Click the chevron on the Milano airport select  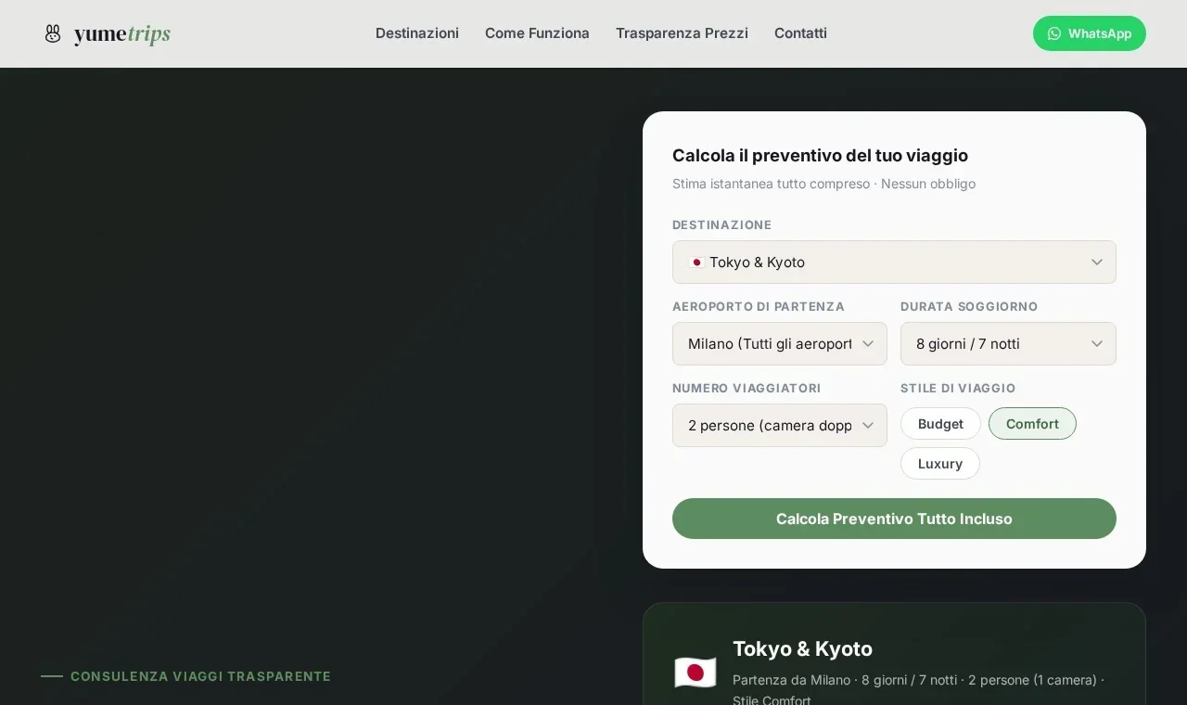pos(868,344)
